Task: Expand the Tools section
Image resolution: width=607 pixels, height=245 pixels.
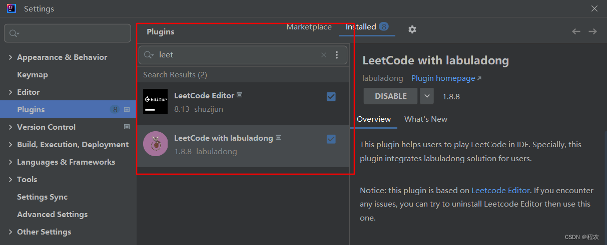Action: click(11, 180)
